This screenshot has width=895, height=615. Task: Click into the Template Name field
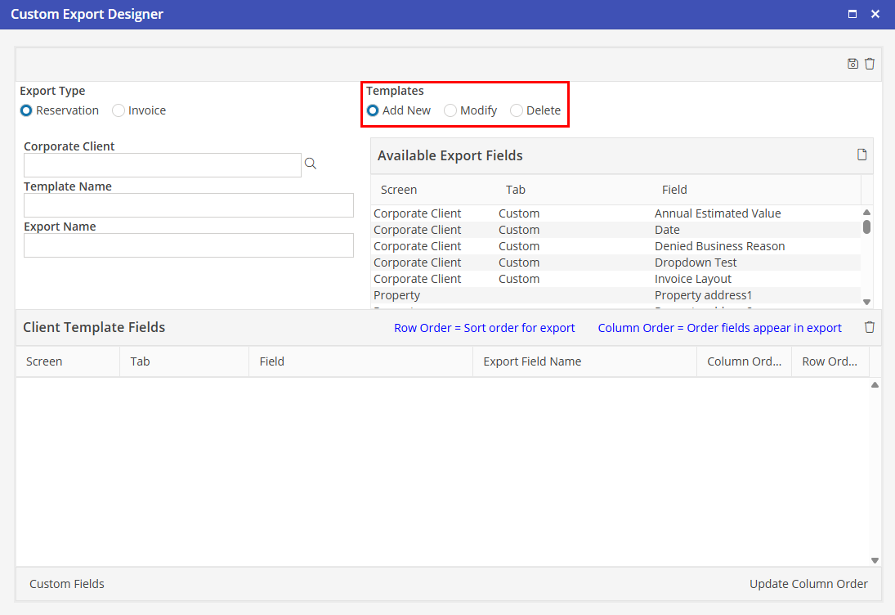(188, 205)
